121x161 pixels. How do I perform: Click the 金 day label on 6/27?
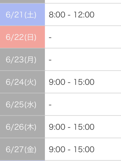[30, 150]
